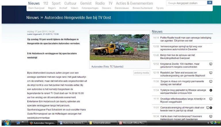Switch to Schermafdrukken folder taskbar button
221x127 pixels.
(x=102, y=123)
